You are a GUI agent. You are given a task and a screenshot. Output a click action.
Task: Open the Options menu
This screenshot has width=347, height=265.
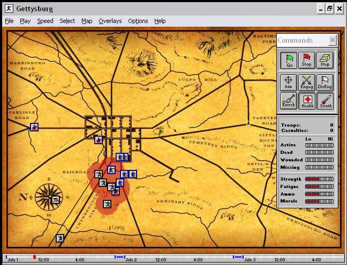click(138, 21)
